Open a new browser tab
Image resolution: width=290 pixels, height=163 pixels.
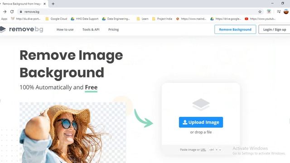53,4
